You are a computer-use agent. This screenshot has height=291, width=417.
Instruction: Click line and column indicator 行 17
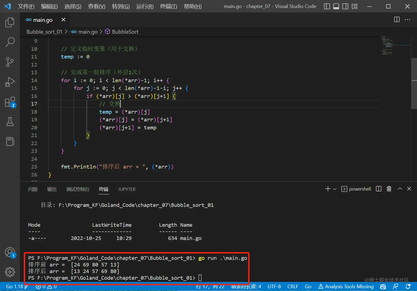pyautogui.click(x=210, y=287)
